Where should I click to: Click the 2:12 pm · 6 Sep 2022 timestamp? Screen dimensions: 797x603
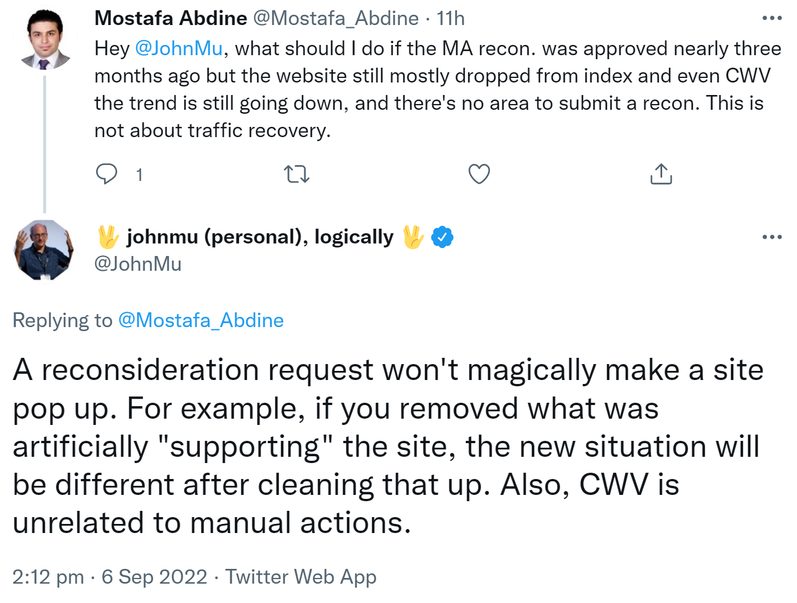[x=110, y=577]
